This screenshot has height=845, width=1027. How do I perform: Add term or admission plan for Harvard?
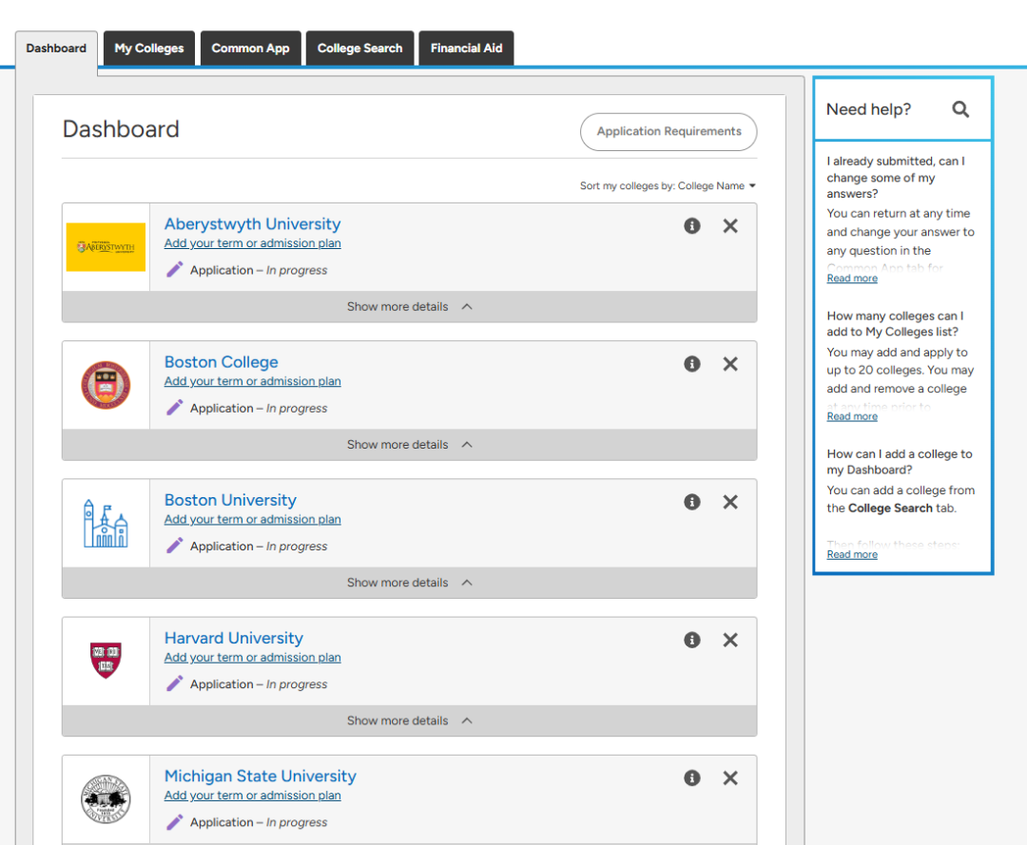[252, 658]
